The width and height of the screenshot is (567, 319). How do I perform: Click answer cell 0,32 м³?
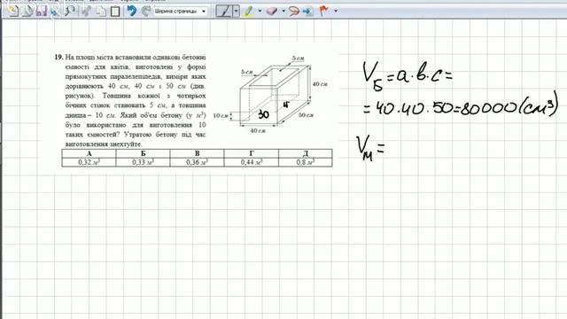click(89, 162)
